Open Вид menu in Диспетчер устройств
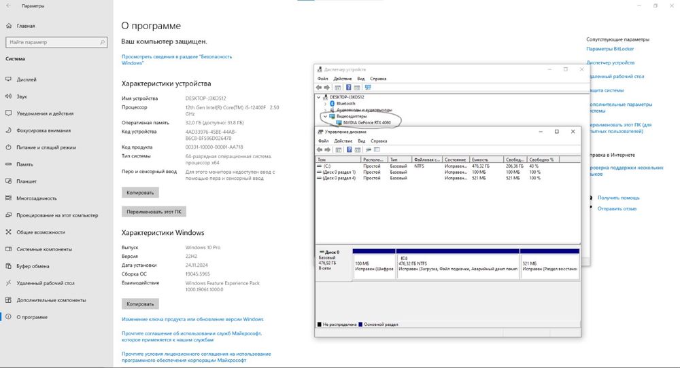680x368 pixels. point(361,79)
